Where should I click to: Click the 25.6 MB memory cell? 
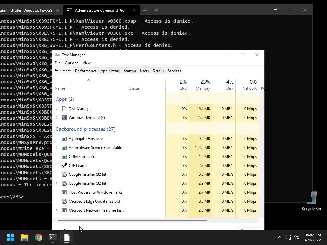201,118
